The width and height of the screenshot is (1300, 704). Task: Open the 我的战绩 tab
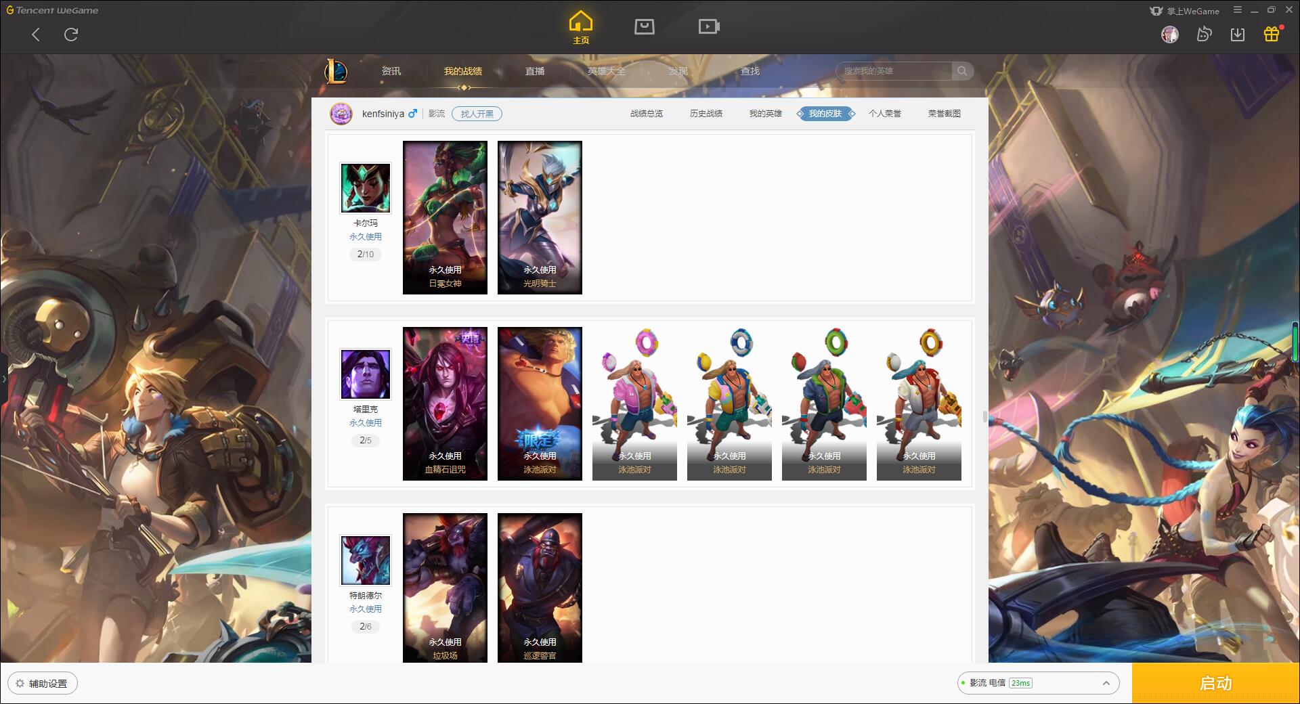point(463,71)
